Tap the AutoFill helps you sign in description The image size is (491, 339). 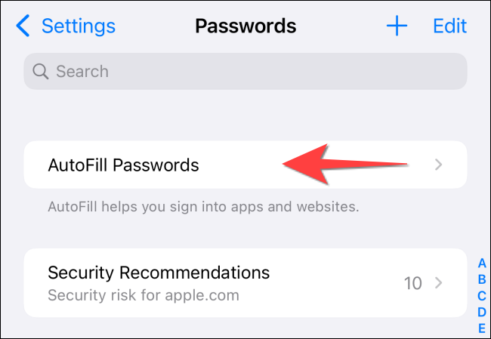pos(203,207)
